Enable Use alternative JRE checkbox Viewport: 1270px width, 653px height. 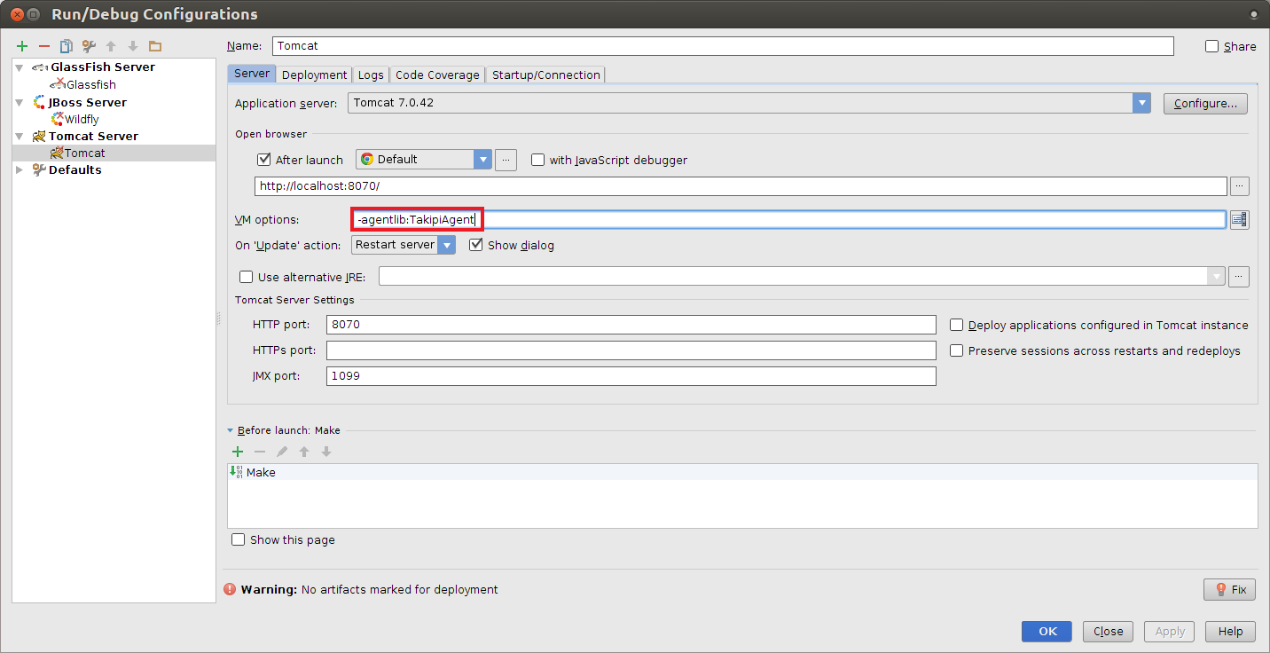pos(247,277)
